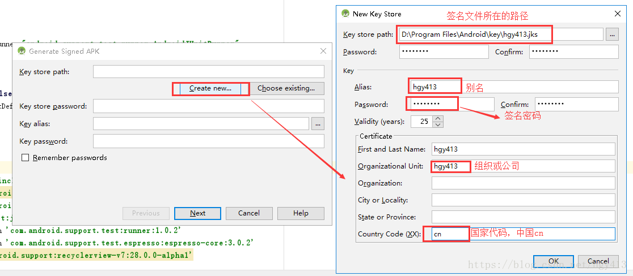Click Help in Generate Signed APK dialog

(x=301, y=213)
